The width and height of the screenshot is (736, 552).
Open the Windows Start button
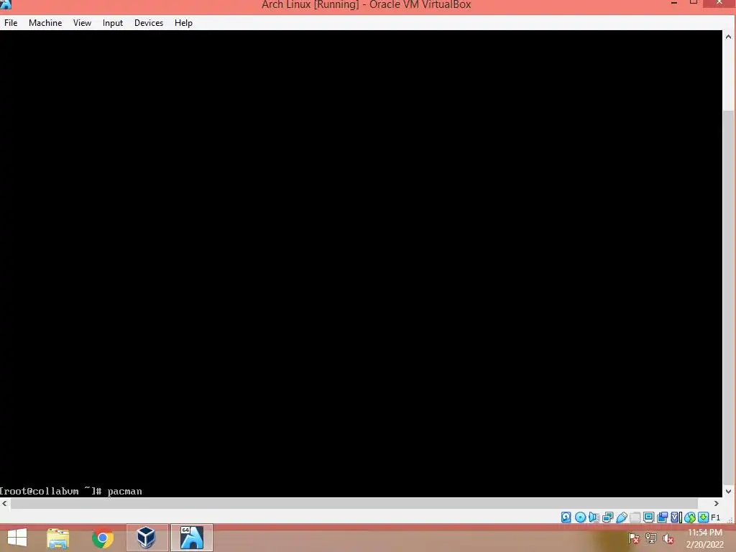pyautogui.click(x=17, y=538)
